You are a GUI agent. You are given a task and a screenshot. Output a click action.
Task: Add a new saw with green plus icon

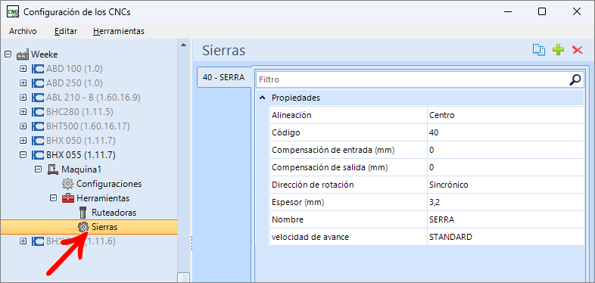tap(558, 50)
